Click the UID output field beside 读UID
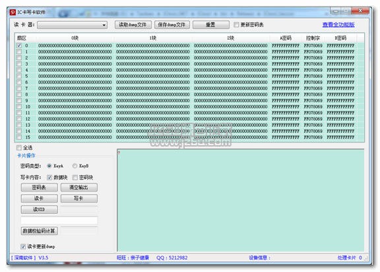 [x=79, y=210]
